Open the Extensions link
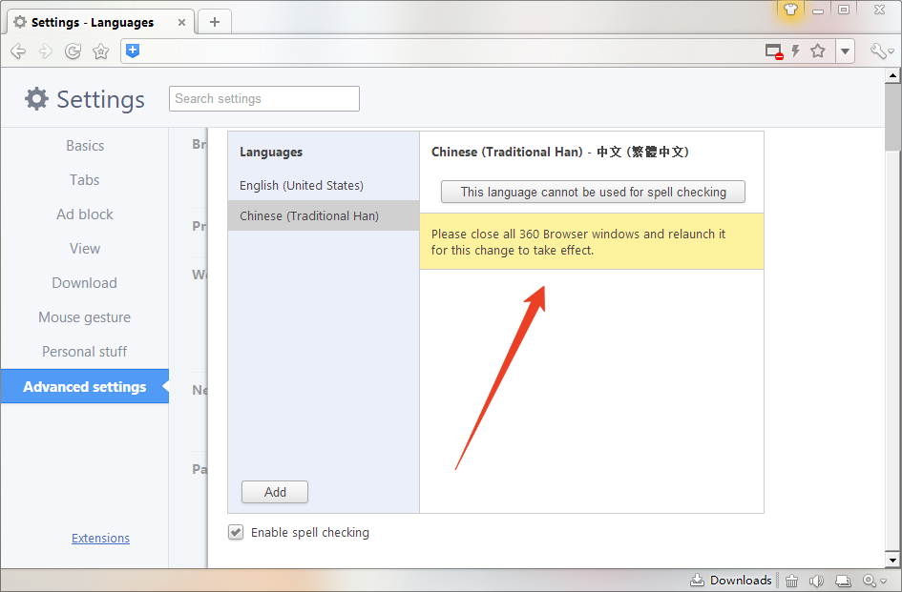The image size is (902, 592). point(100,538)
